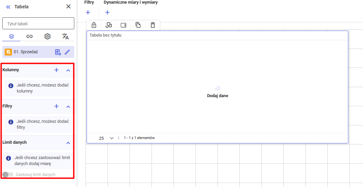The width and height of the screenshot is (363, 187).
Task: Collapse the Tabela side panel with double chevron
Action: tap(8, 7)
